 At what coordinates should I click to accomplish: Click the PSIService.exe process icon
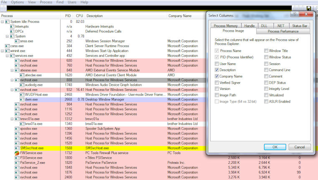coord(17,158)
